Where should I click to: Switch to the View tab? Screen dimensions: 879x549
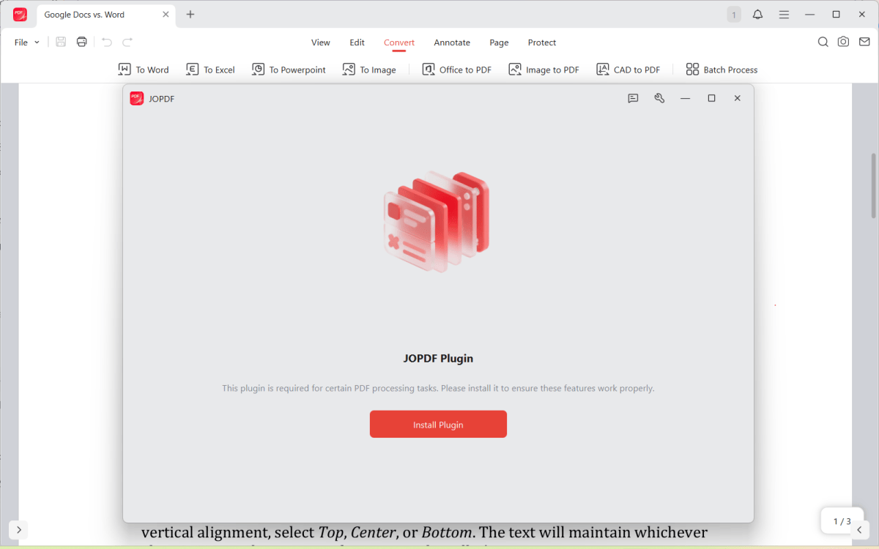321,42
